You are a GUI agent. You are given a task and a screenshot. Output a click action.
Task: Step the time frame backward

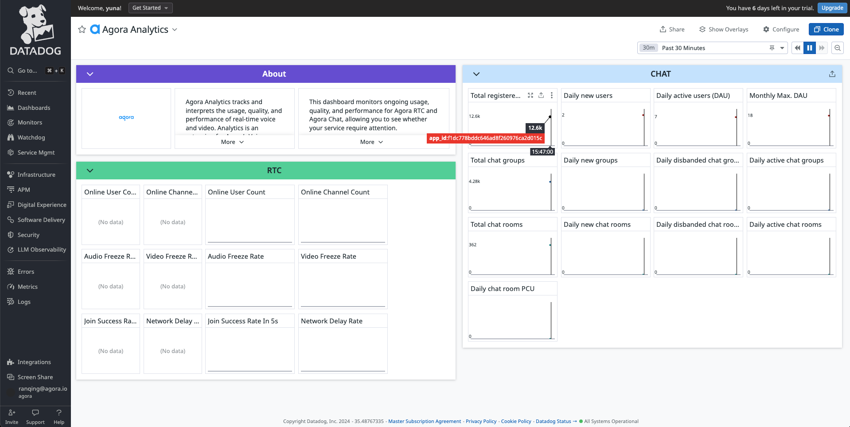pyautogui.click(x=797, y=48)
